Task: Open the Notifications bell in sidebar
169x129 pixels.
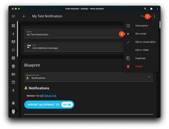Action: (x=13, y=103)
